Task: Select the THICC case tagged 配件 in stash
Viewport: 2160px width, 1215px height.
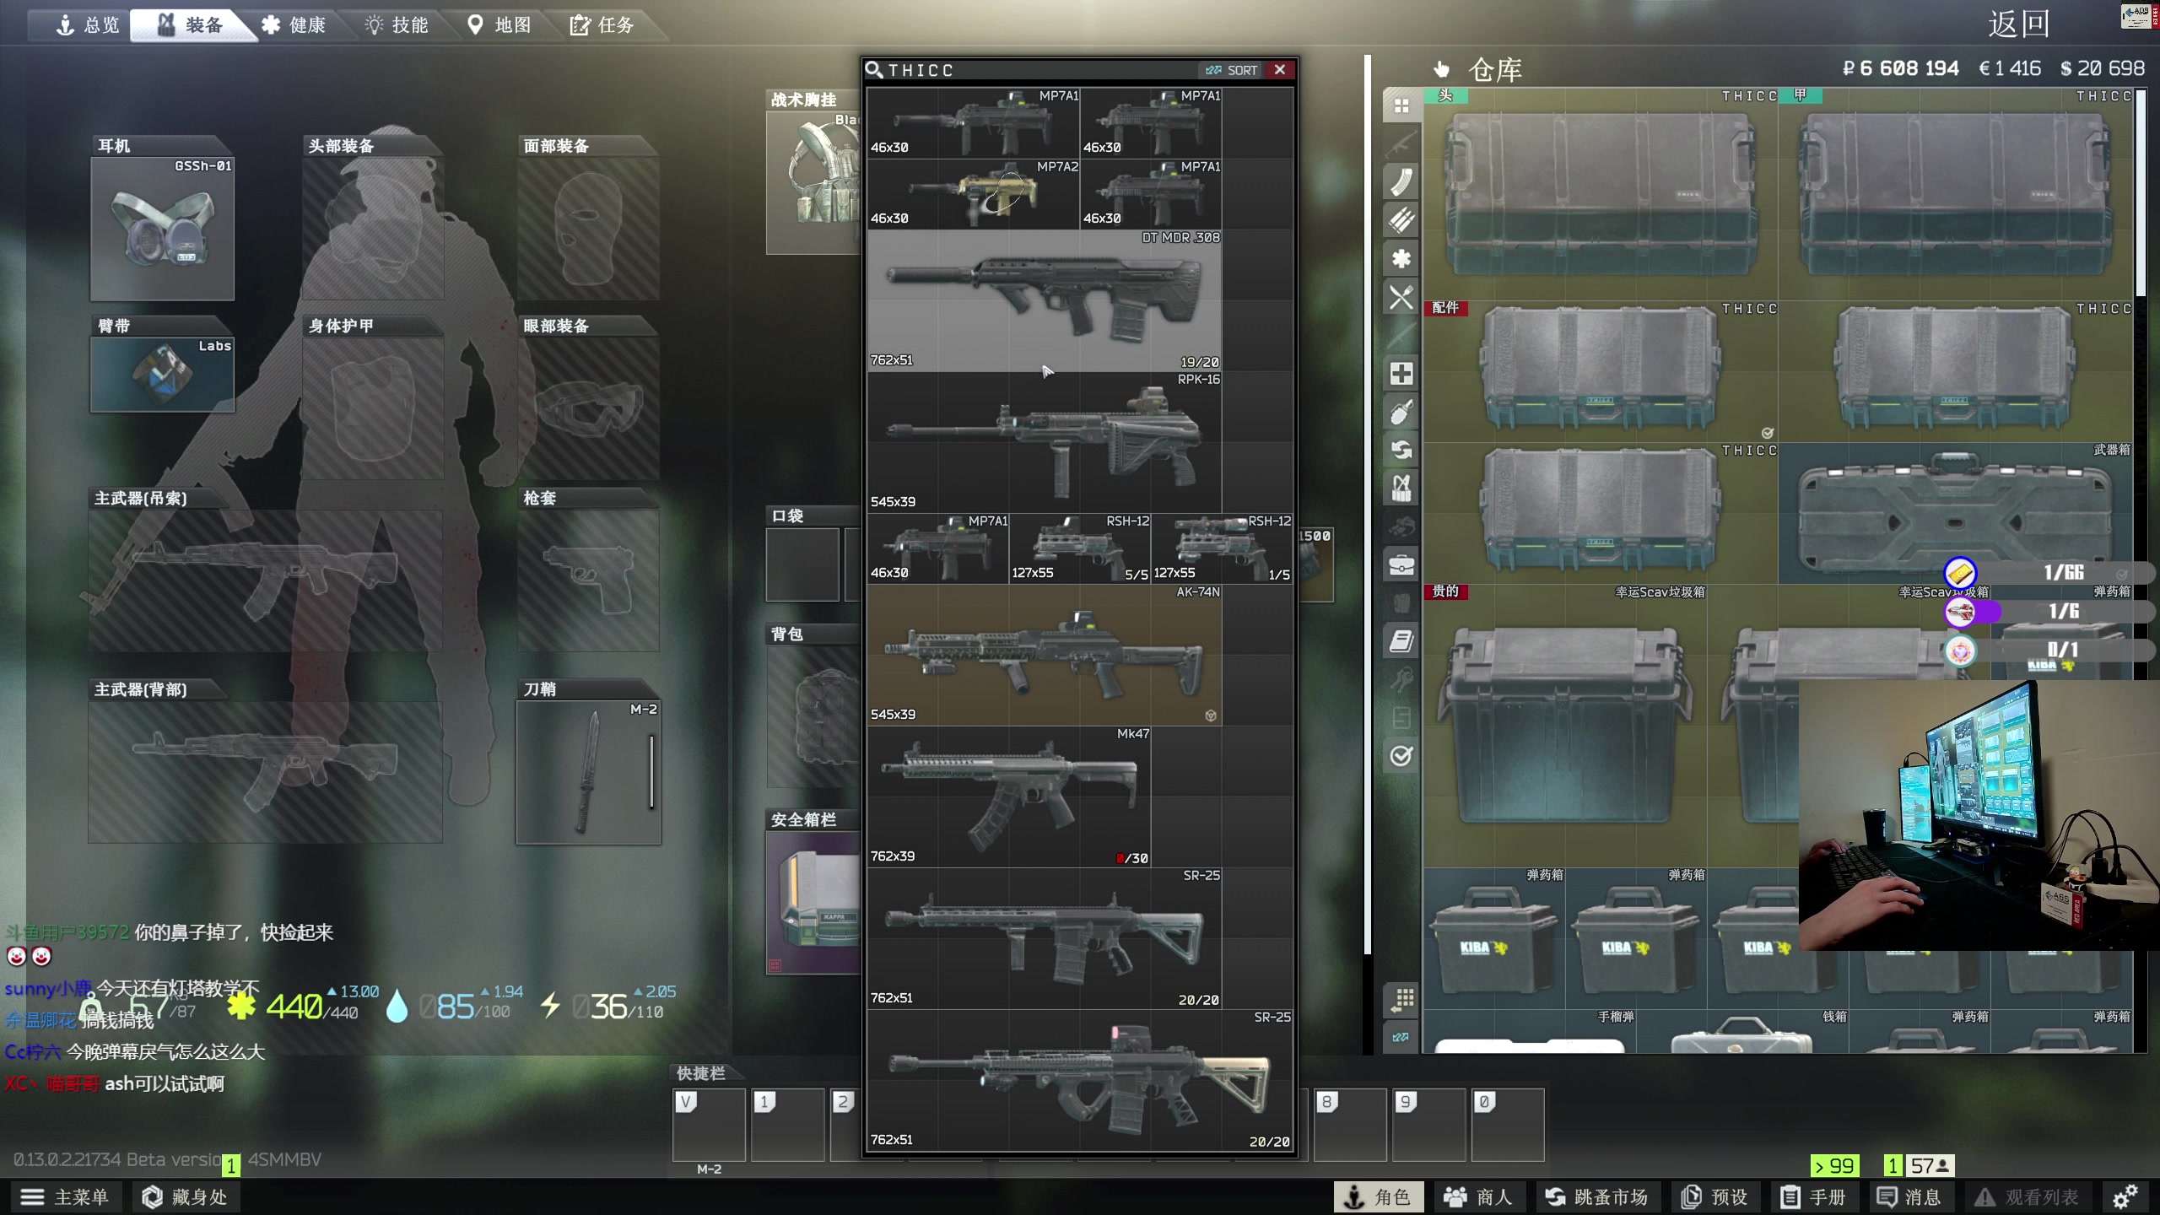Action: [x=1601, y=371]
